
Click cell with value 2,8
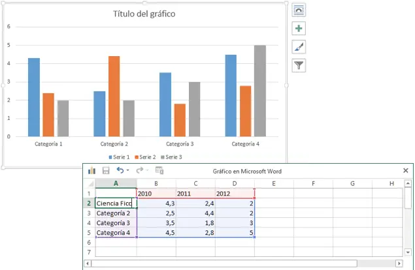click(195, 232)
